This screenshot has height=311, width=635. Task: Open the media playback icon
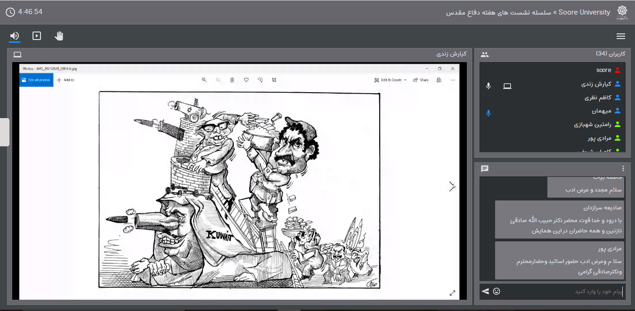(37, 36)
